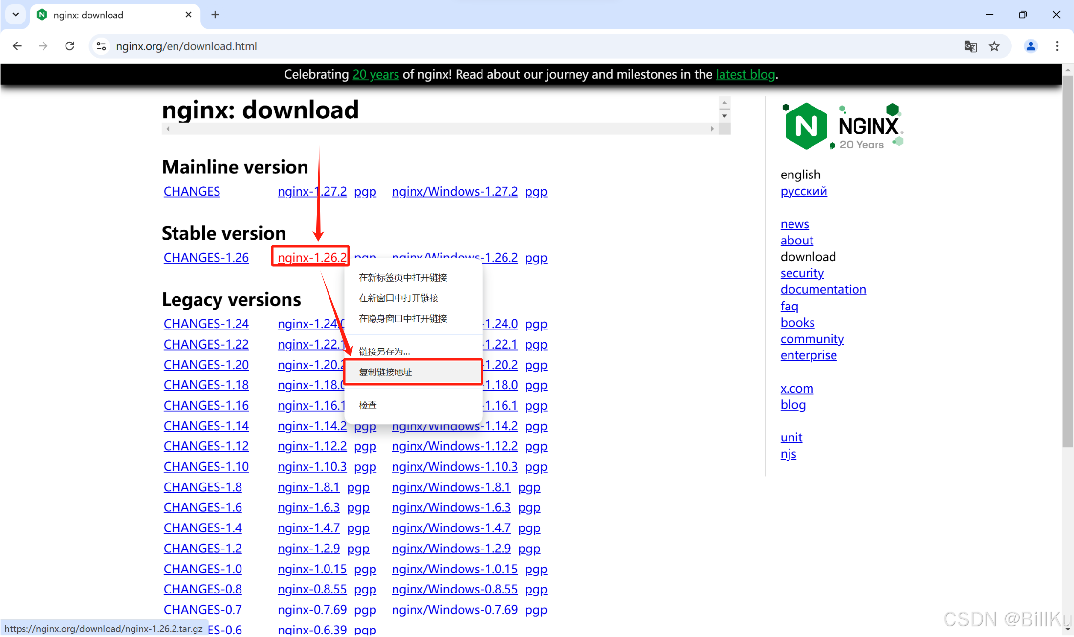Screen dimensions: 1074x637
Task: Switch language to русский
Action: pos(803,191)
